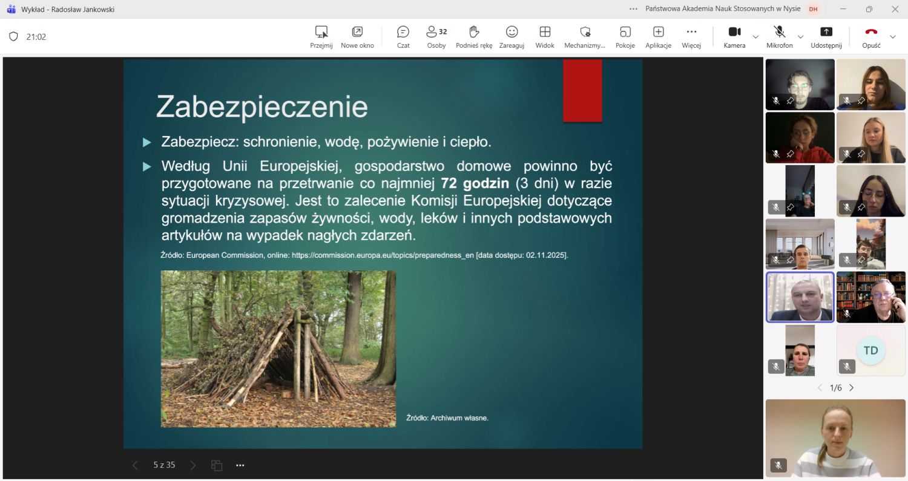The image size is (908, 481).
Task: Leave meeting with Opuść button
Action: pyautogui.click(x=871, y=36)
